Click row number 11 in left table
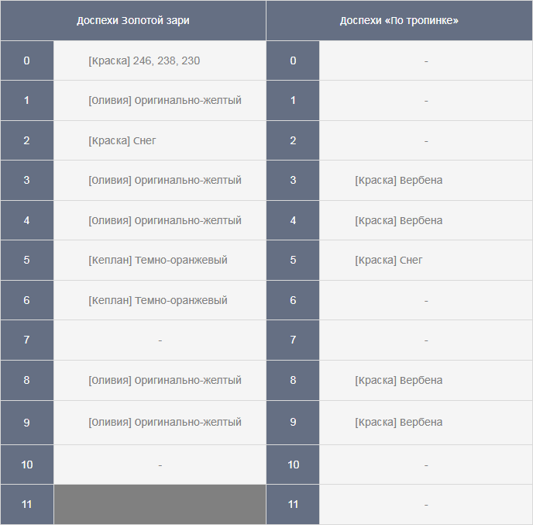The width and height of the screenshot is (533, 525). tap(27, 505)
